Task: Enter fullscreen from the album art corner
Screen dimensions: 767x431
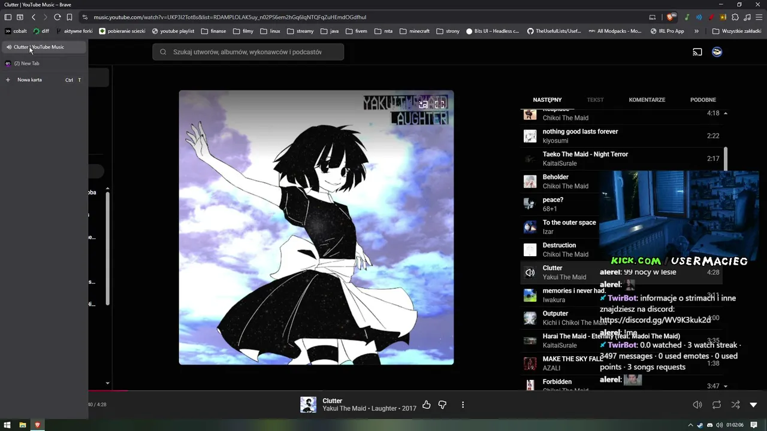Action: [439, 104]
